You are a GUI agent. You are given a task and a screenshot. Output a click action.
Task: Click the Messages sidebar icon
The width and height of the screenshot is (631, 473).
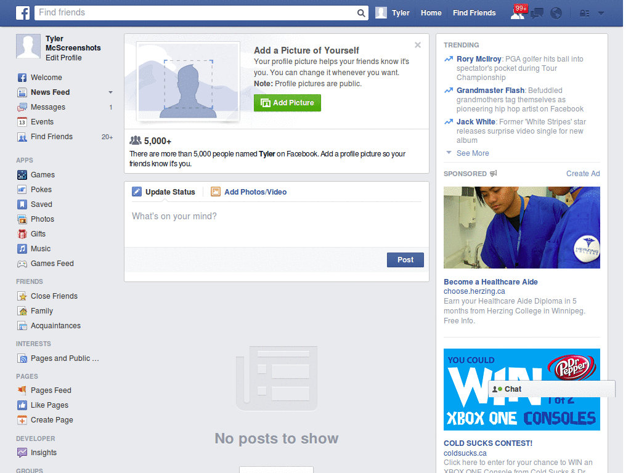(22, 107)
